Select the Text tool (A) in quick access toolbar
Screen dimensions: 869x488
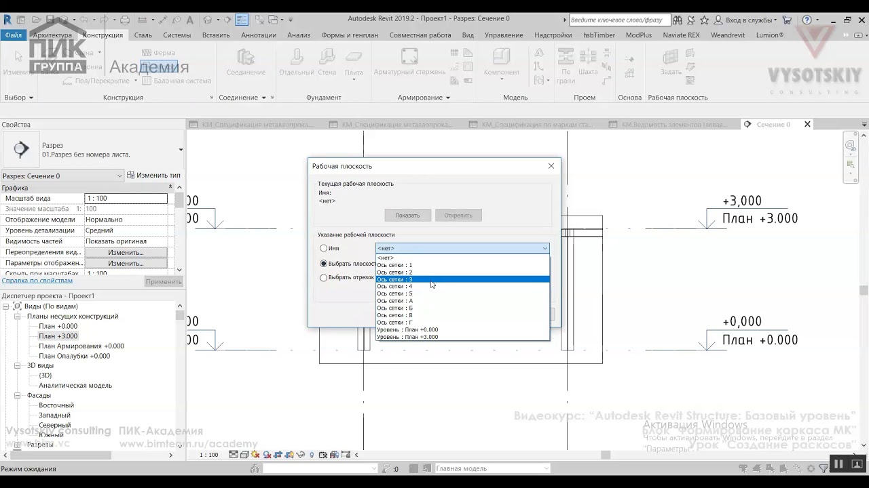tap(189, 20)
